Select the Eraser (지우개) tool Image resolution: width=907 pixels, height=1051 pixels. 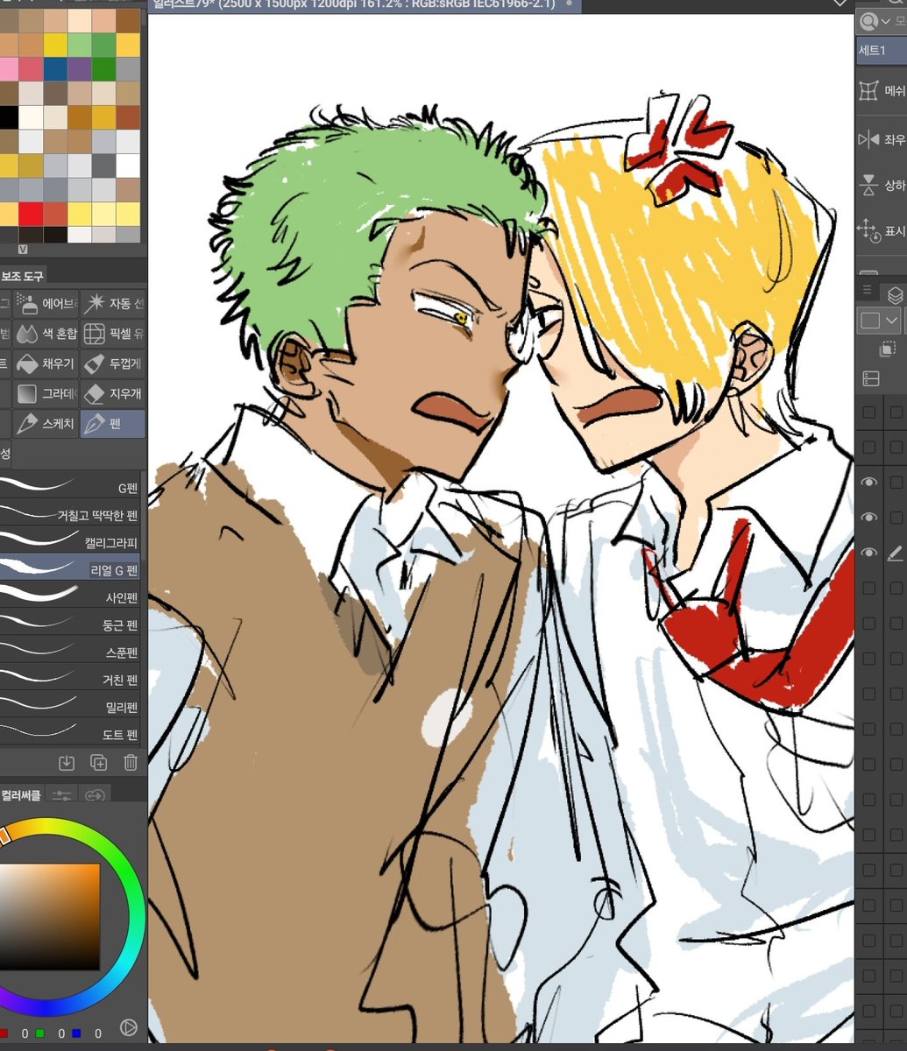[114, 393]
